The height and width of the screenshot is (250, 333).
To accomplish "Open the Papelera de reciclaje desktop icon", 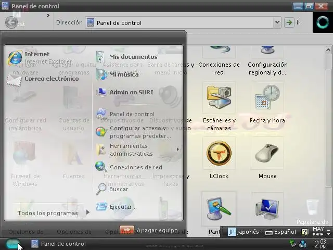I will (x=312, y=207).
